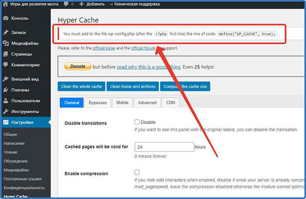Enable the compression checkbox
Image resolution: width=306 pixels, height=199 pixels.
(137, 172)
